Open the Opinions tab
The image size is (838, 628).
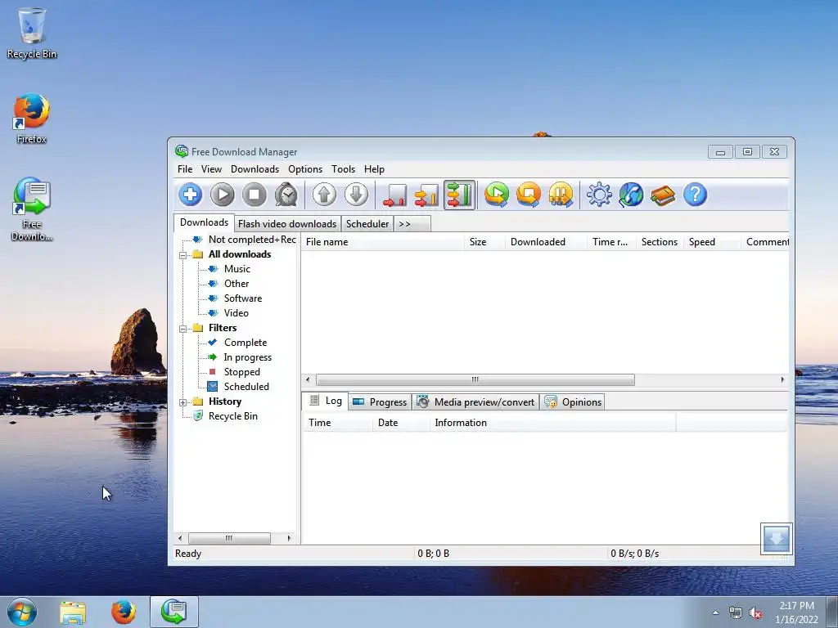click(572, 402)
